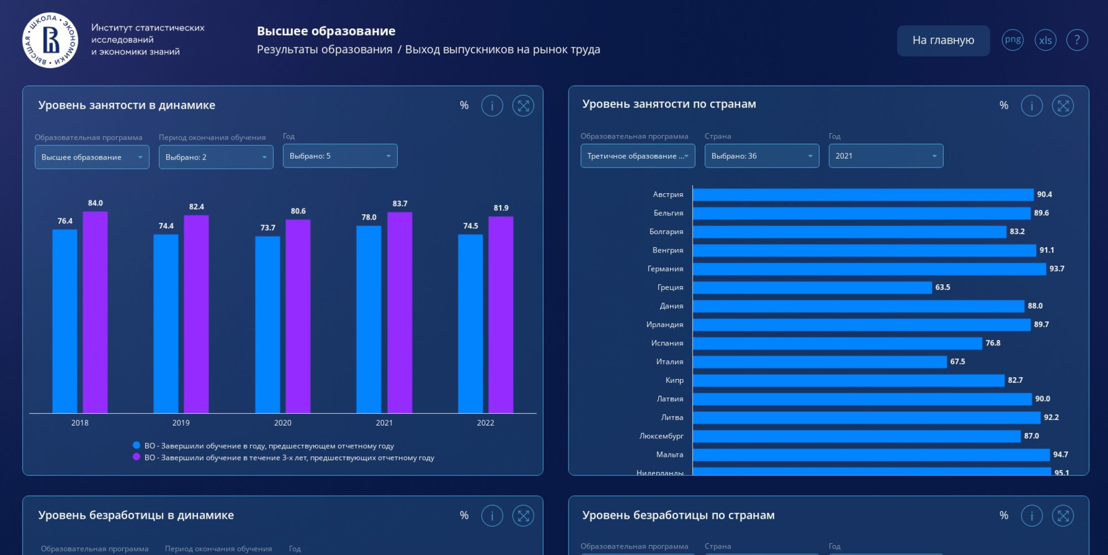This screenshot has width=1108, height=555.
Task: Click the Результаты образования breadcrumb link
Action: point(324,49)
